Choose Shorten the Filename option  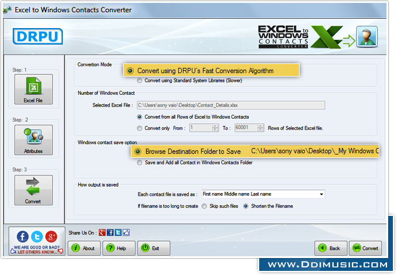tap(246, 207)
